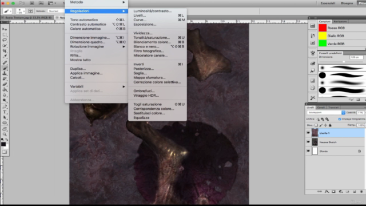Expand the Variabili submenu
Image resolution: width=366 pixels, height=206 pixels.
coord(97,86)
